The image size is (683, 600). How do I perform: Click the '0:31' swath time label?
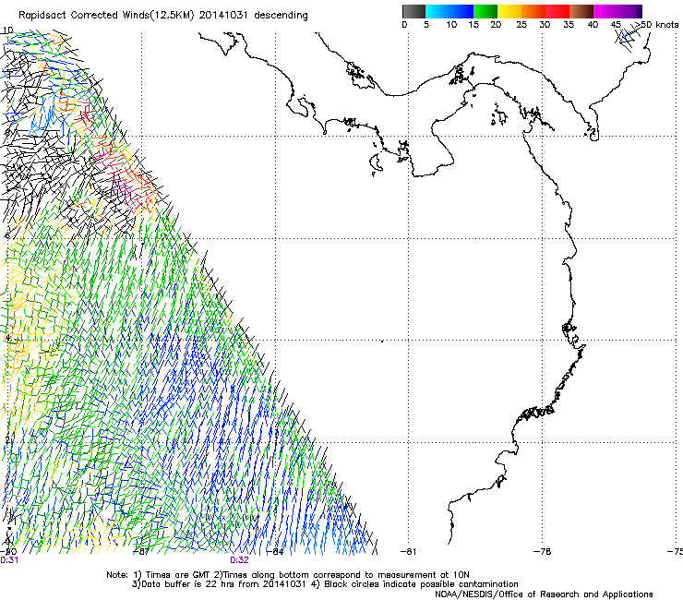tap(9, 560)
